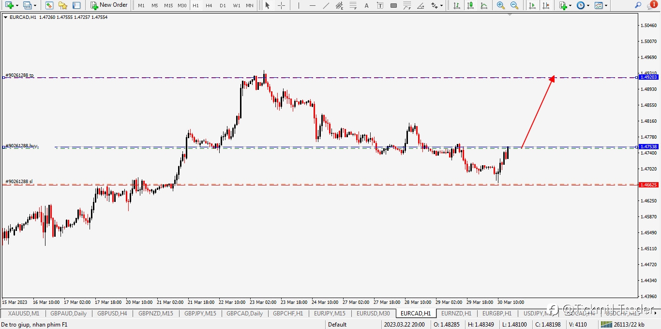The height and width of the screenshot is (329, 661).
Task: Click the take-profit price label 1.49203
Action: click(x=648, y=77)
